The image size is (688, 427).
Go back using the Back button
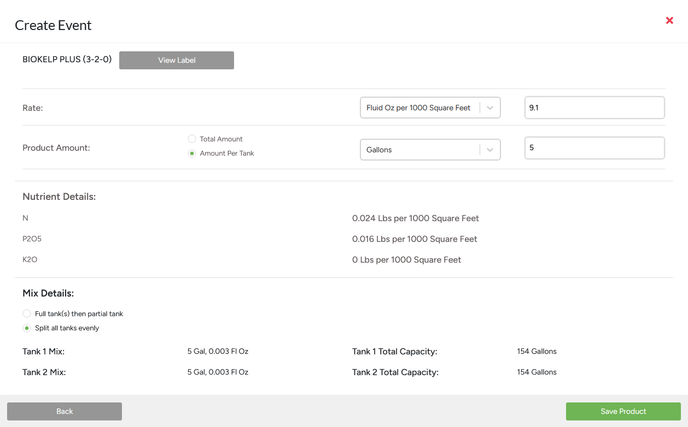(65, 412)
